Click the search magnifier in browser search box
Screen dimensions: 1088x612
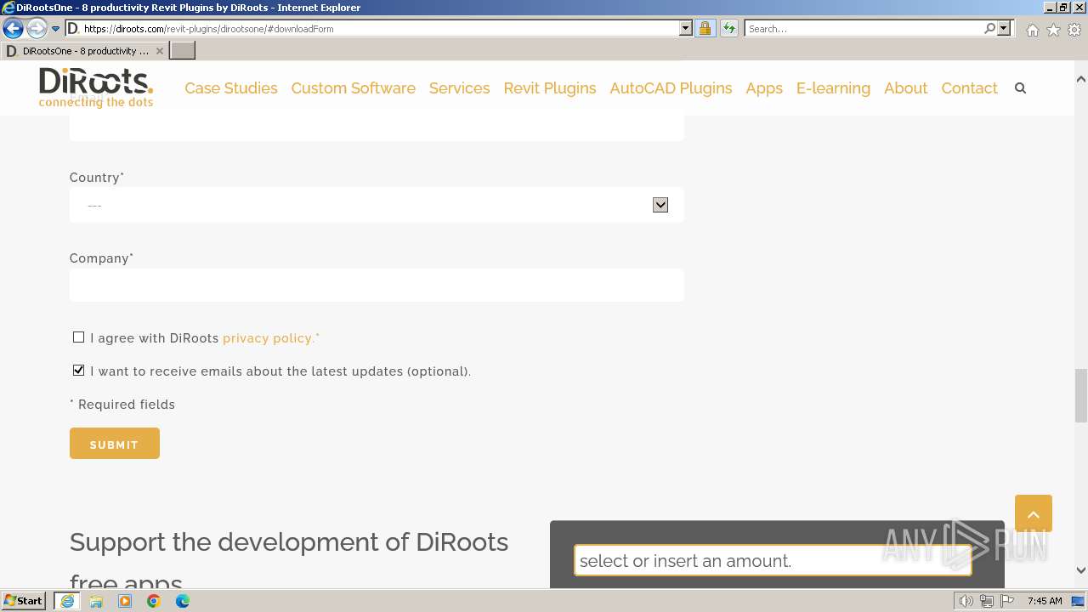tap(989, 29)
